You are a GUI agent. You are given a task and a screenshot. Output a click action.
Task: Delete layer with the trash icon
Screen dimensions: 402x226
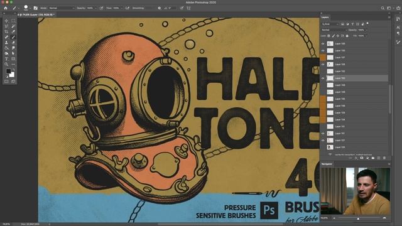pyautogui.click(x=384, y=158)
